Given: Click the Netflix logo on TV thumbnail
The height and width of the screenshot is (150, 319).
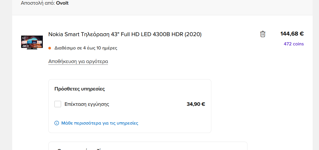Looking at the screenshot, I should [x=24, y=42].
